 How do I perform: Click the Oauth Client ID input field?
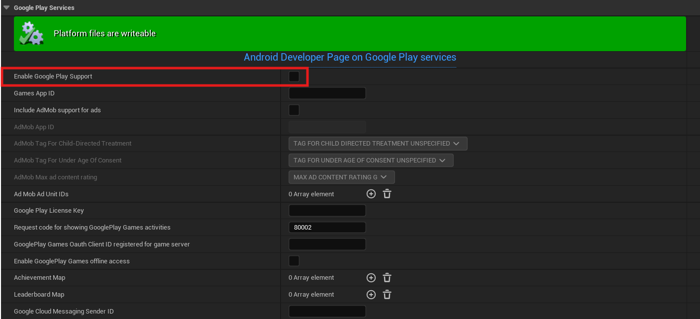tap(327, 244)
